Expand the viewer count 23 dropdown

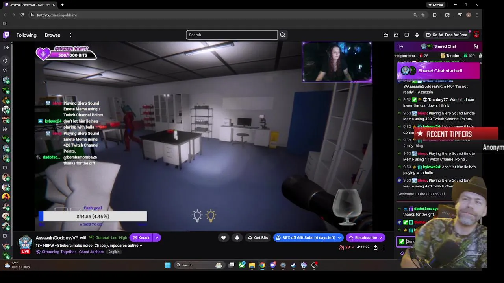tap(346, 247)
